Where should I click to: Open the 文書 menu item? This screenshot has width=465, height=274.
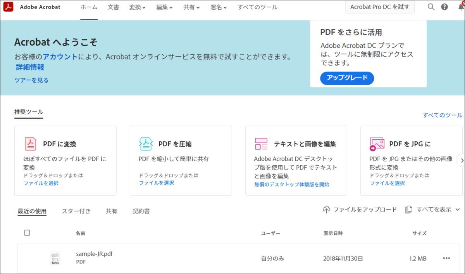tap(113, 7)
